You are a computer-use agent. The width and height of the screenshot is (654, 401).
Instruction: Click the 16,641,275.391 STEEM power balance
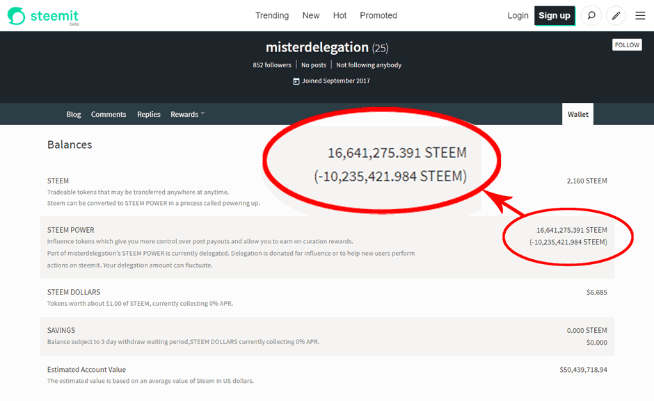point(571,230)
